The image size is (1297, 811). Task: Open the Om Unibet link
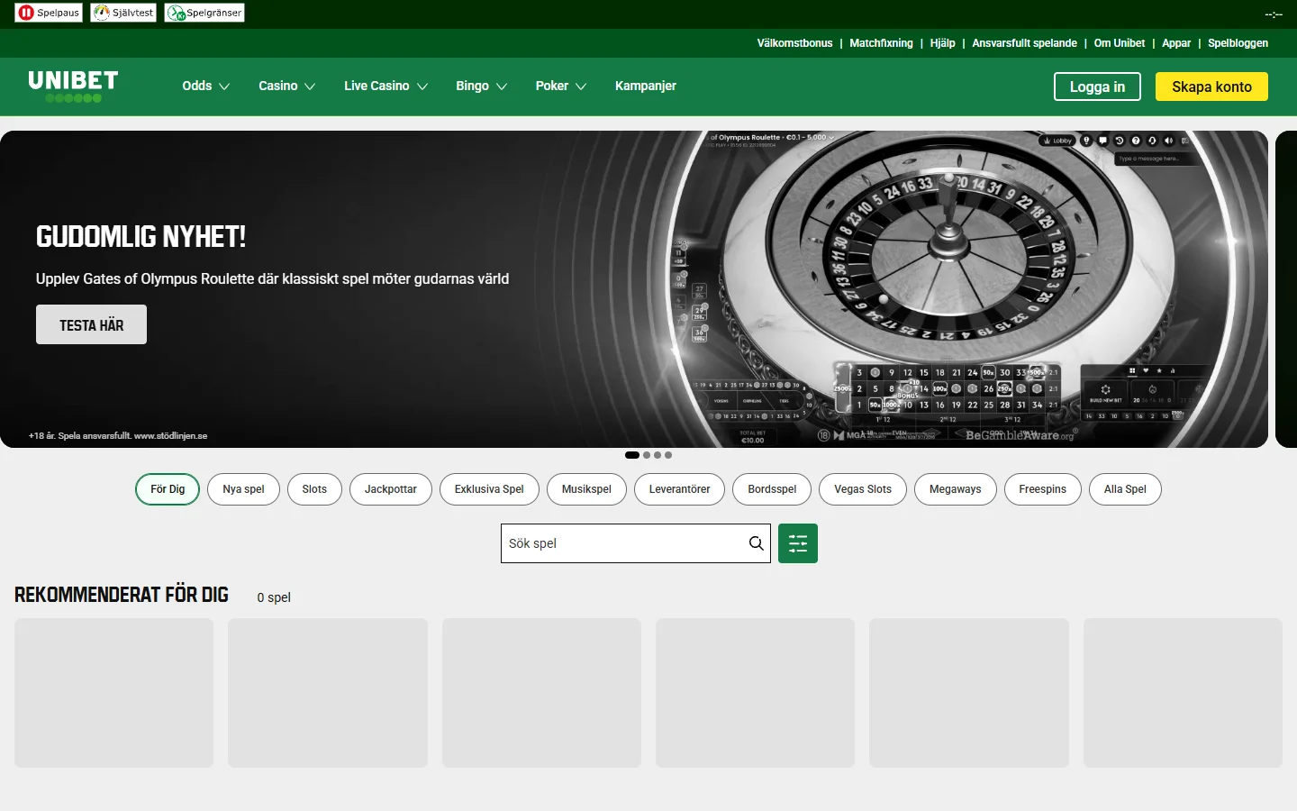coord(1120,43)
